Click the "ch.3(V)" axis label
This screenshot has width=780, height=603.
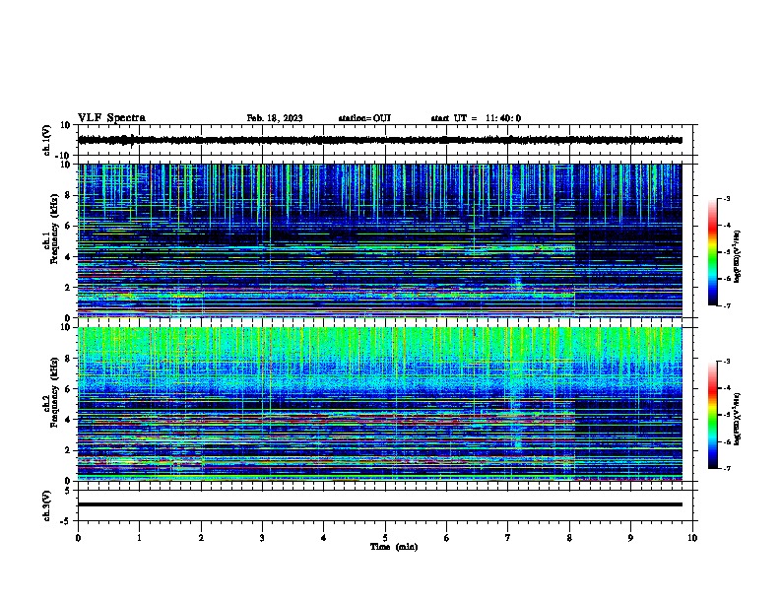click(47, 505)
